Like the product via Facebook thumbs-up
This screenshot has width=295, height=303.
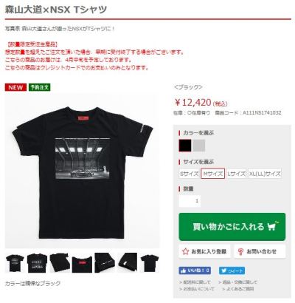click(195, 270)
